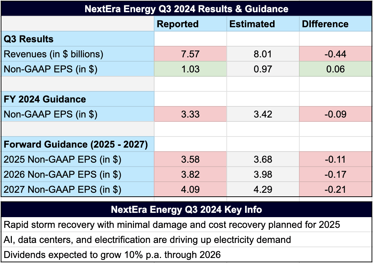Select the '2026 Non-GAAP EPS (in $)' label
Image resolution: width=373 pixels, height=263 pixels.
click(x=78, y=174)
